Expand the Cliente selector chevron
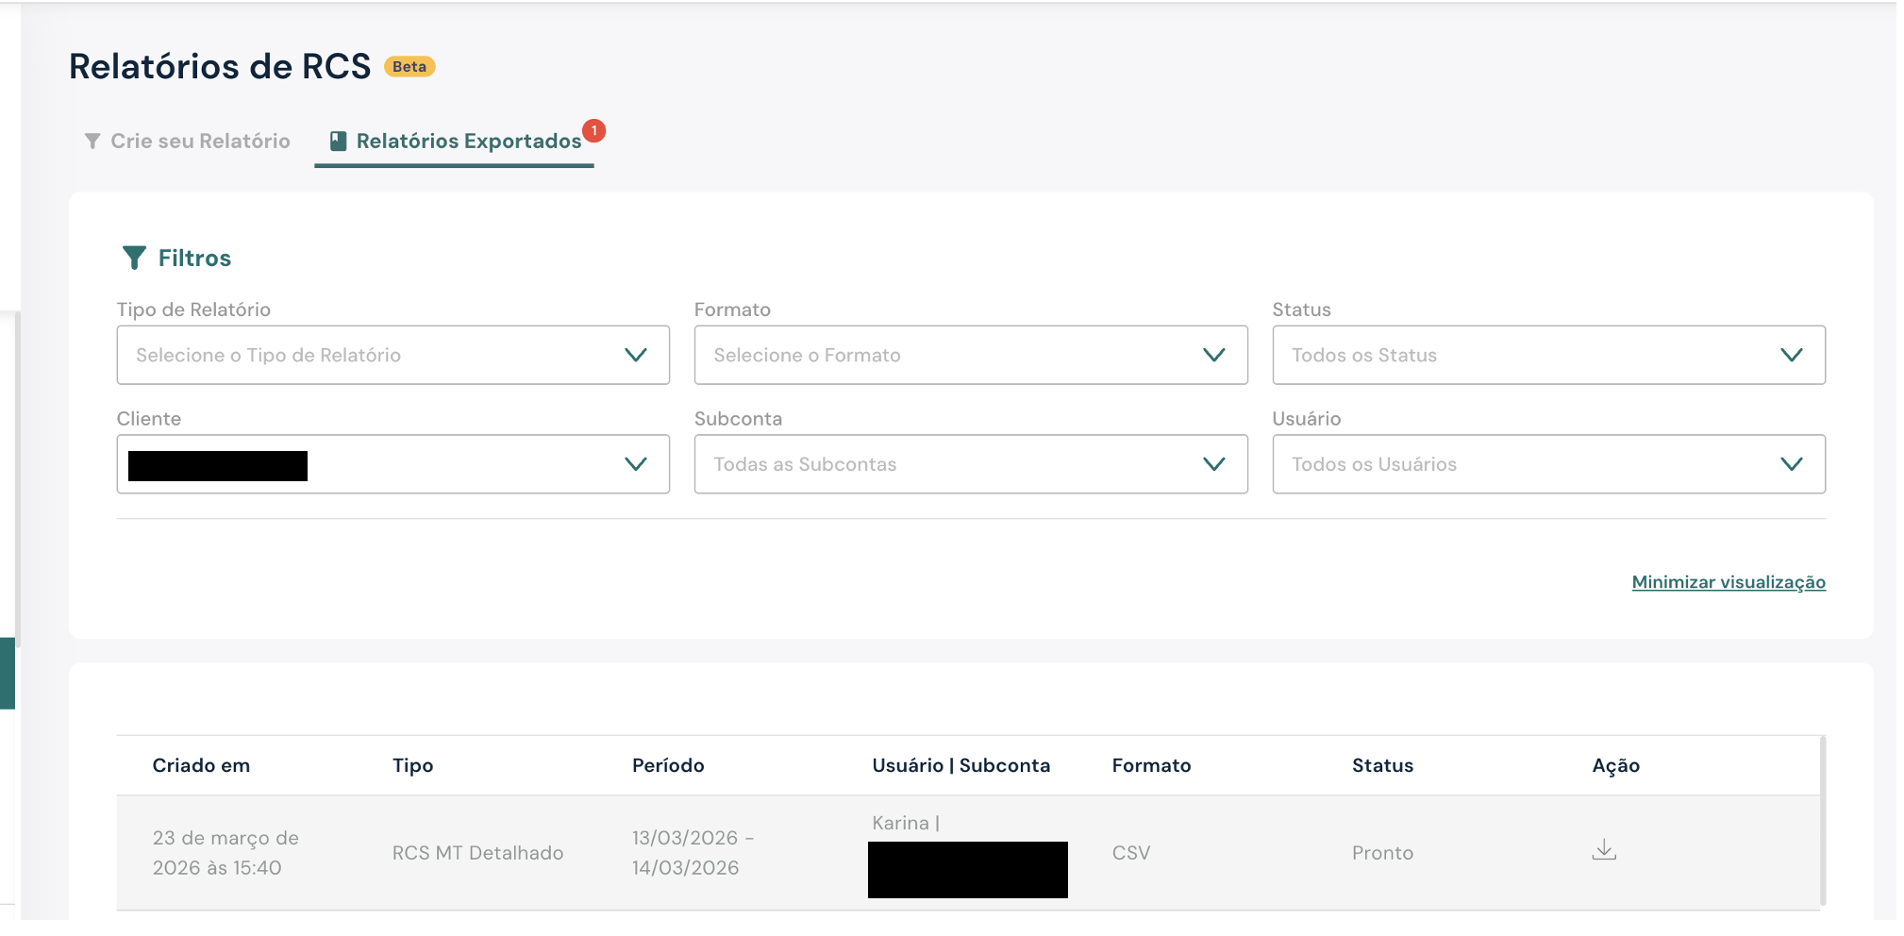The image size is (1904, 936). click(x=635, y=464)
